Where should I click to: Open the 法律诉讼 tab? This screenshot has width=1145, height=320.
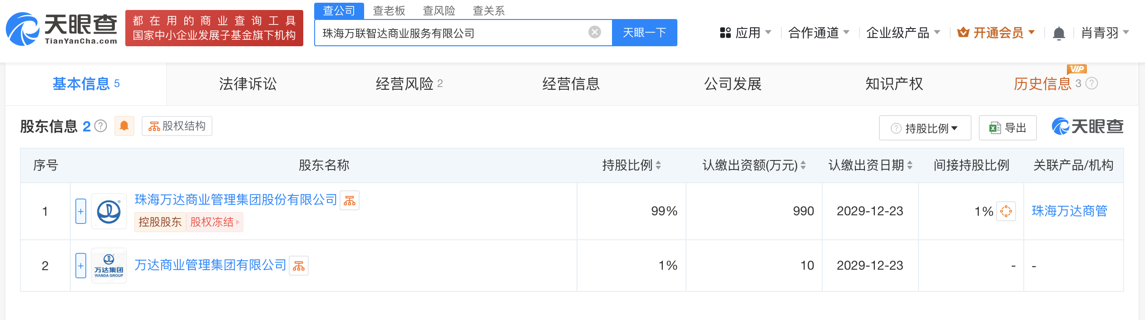point(247,84)
